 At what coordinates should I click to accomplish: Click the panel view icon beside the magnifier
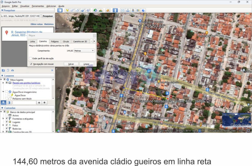pos(9,103)
